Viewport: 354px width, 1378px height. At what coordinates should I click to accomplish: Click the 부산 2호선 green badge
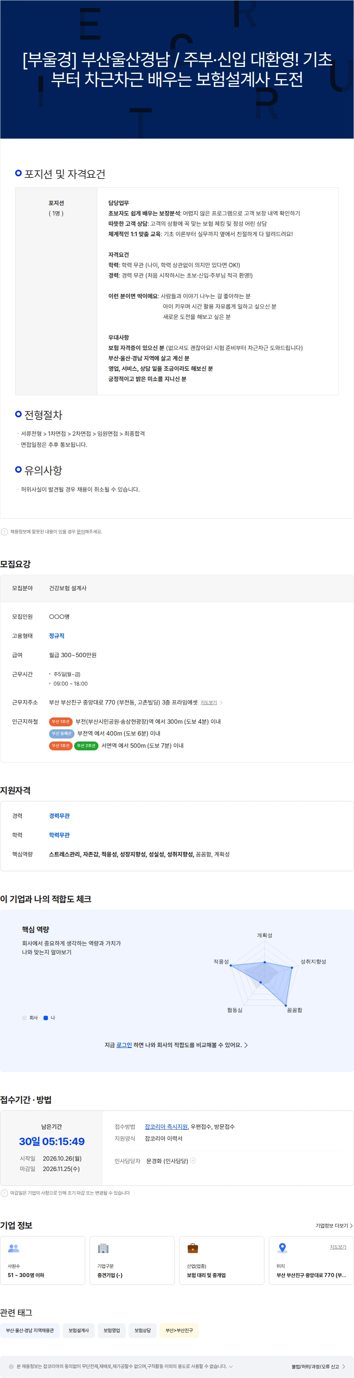pos(86,746)
